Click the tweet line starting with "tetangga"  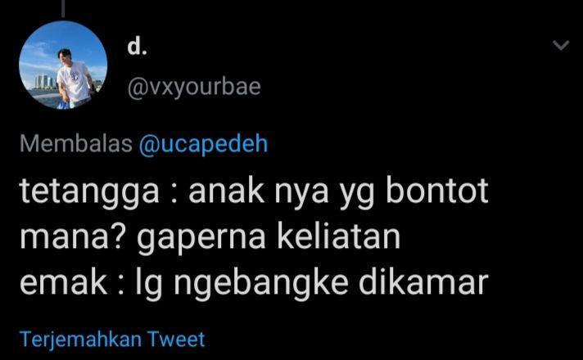254,192
